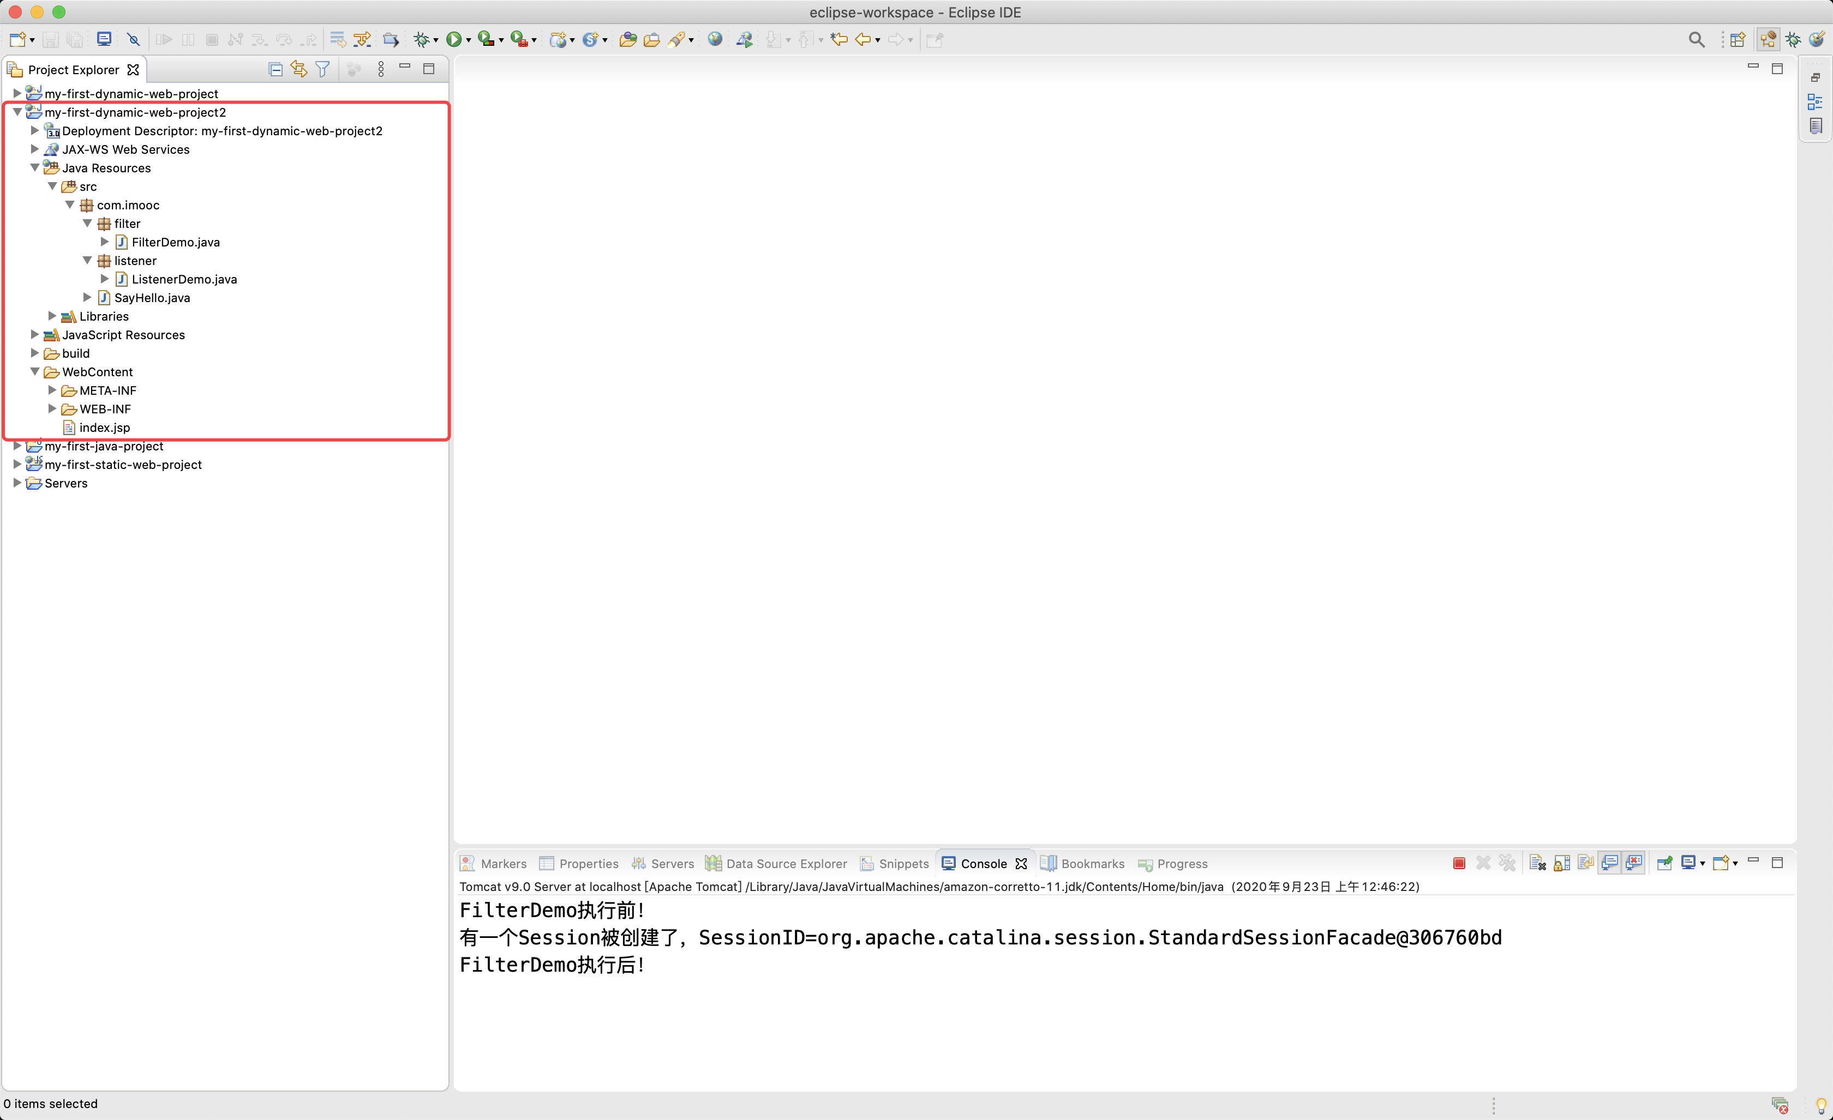Expand the my-first-dynamic-web-project node arrow
1833x1120 pixels.
click(x=17, y=94)
